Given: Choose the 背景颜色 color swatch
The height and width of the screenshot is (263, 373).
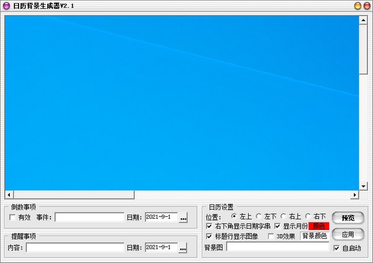Looking at the screenshot, I should pyautogui.click(x=315, y=236).
